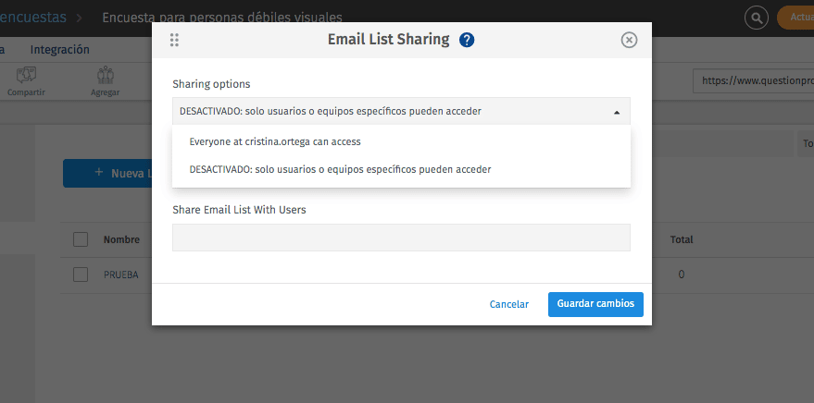Collapse the Sharing options dropdown arrow

617,112
